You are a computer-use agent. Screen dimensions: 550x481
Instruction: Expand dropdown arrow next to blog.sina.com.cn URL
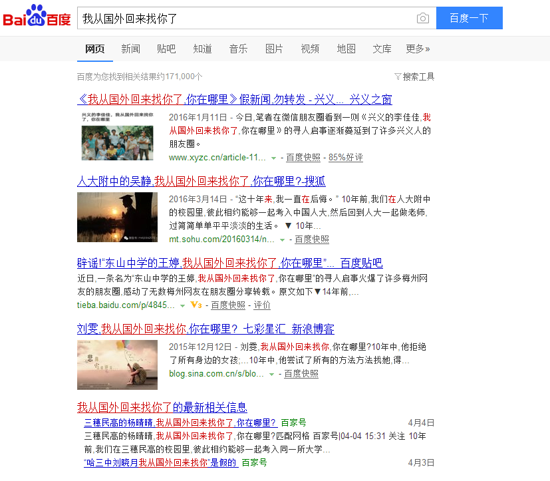[271, 375]
